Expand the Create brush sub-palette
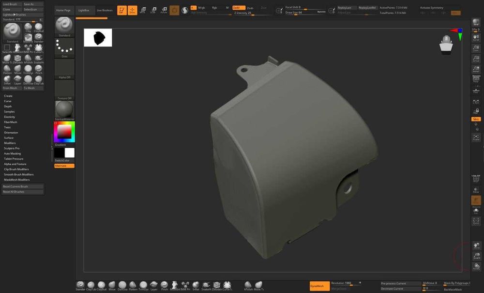The image size is (484, 293). [8, 96]
